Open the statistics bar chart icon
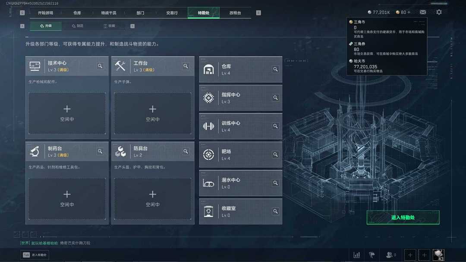The width and height of the screenshot is (466, 262). pyautogui.click(x=357, y=255)
